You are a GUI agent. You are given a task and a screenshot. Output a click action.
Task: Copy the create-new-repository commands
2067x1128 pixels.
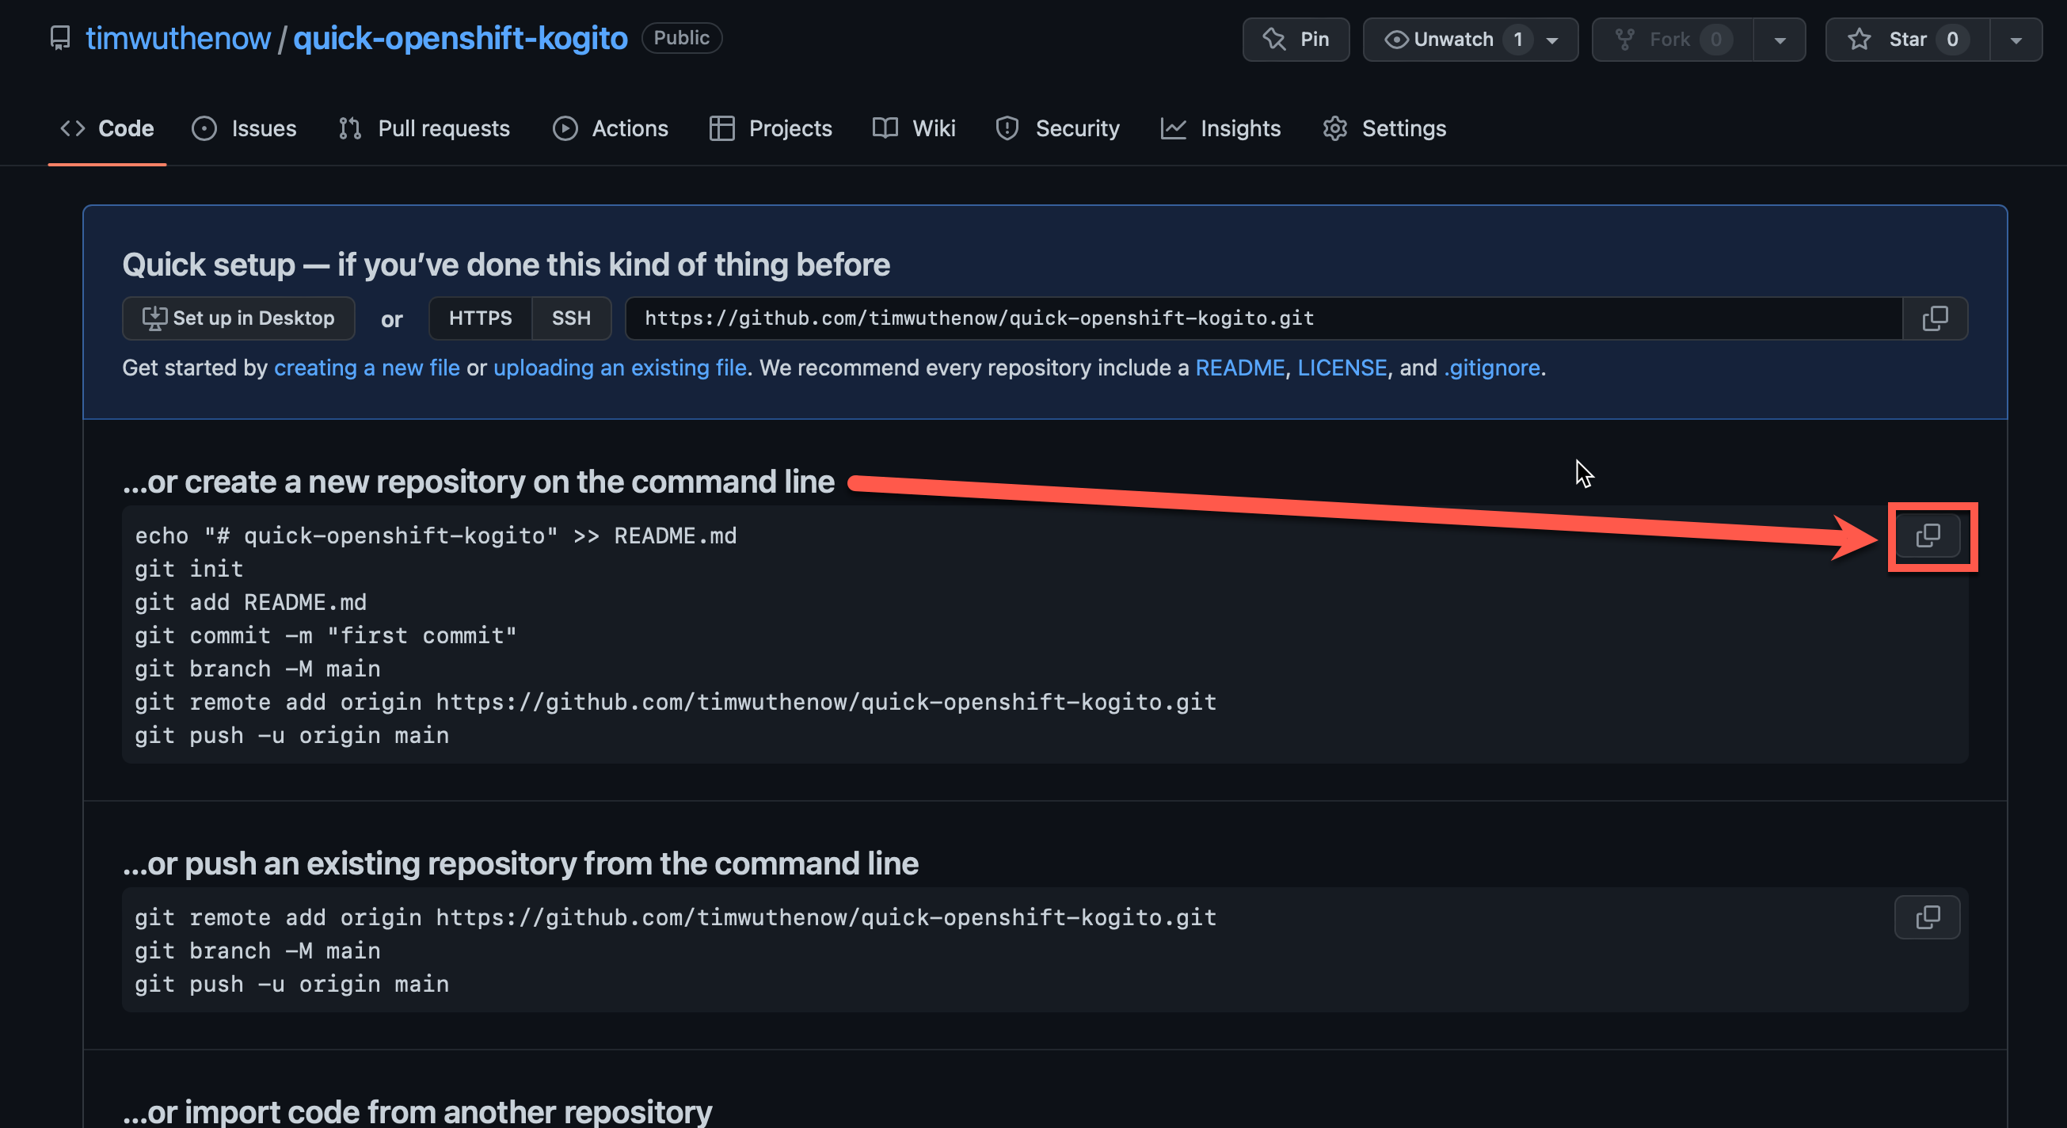[1927, 535]
